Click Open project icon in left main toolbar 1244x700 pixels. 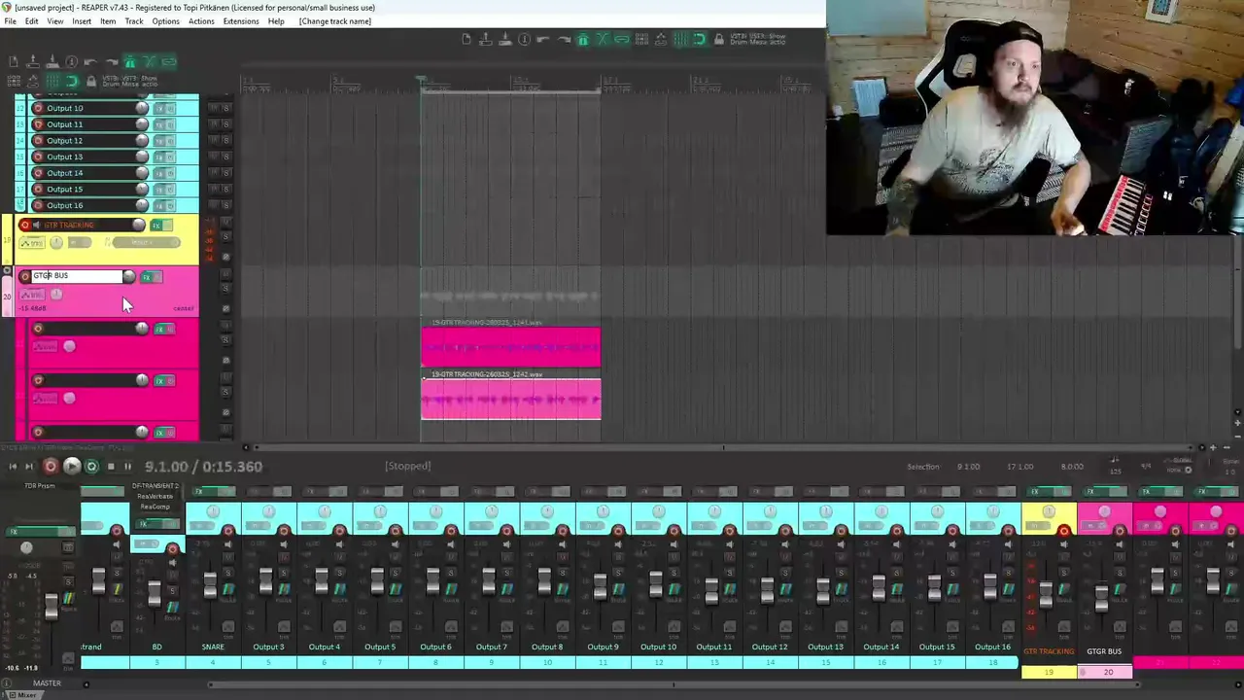point(32,61)
